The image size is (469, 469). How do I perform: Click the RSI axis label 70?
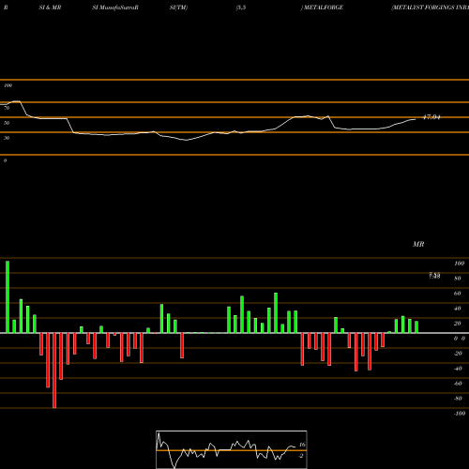[7, 108]
